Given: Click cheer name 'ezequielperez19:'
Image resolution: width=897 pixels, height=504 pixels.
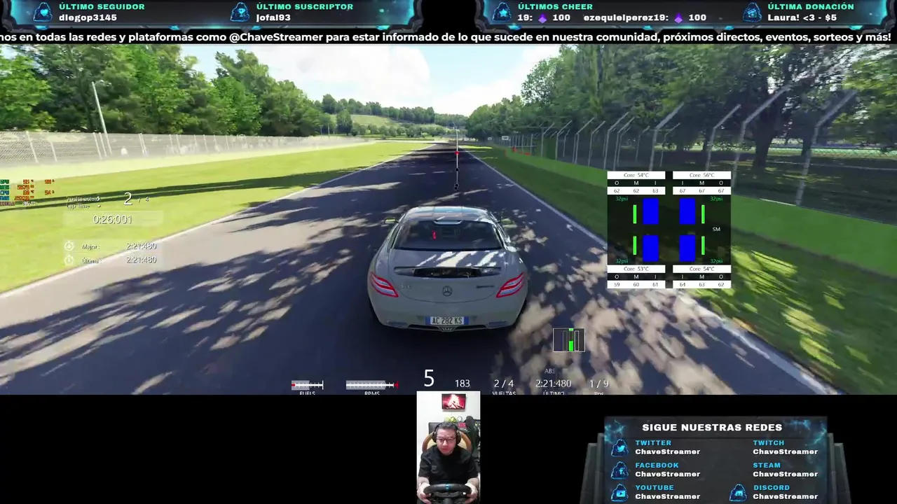Looking at the screenshot, I should (x=626, y=17).
